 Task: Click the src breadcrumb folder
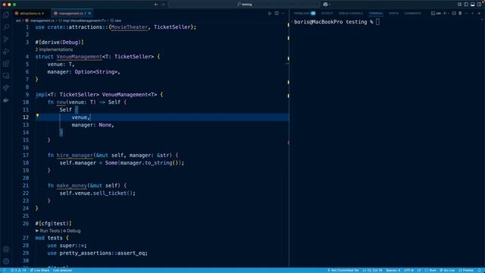[x=18, y=20]
